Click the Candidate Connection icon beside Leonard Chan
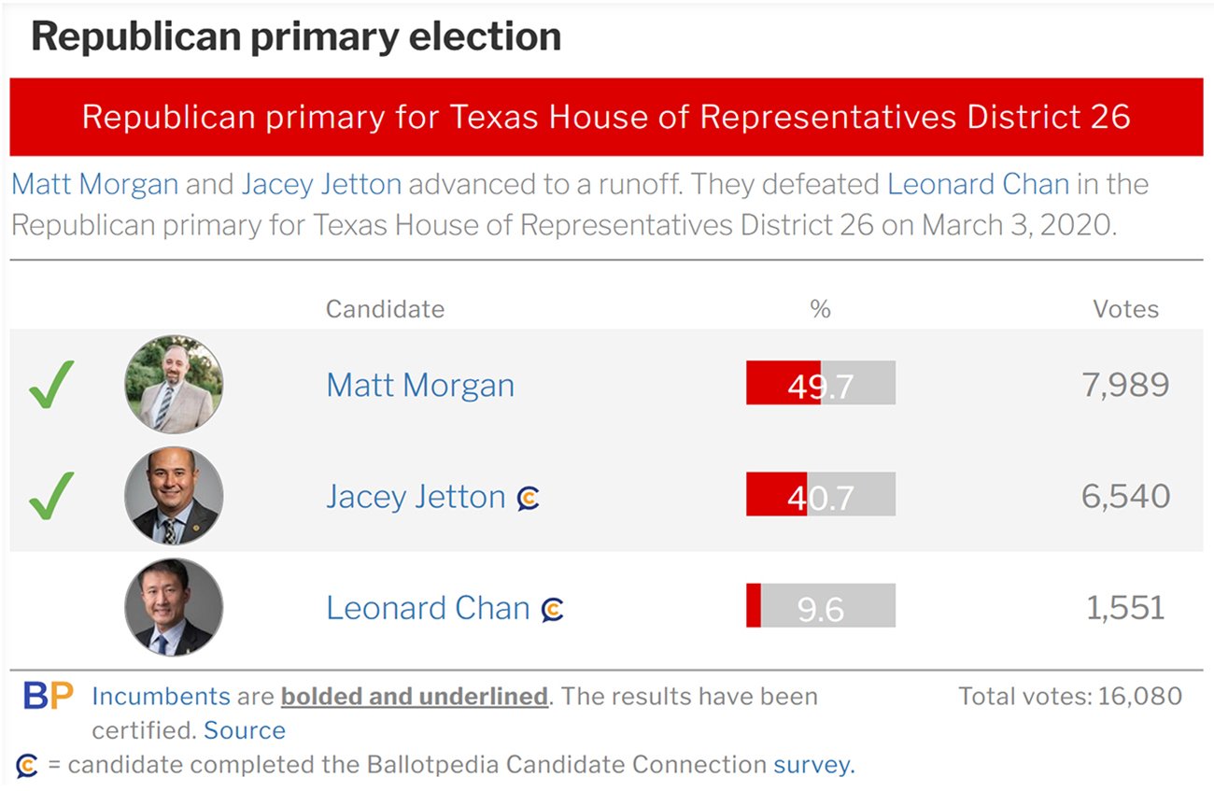Viewport: 1214px width, 791px height. coord(553,610)
